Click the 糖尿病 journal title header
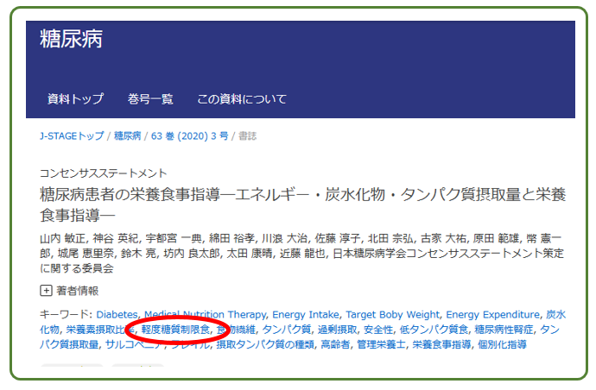The height and width of the screenshot is (390, 596). [x=71, y=39]
